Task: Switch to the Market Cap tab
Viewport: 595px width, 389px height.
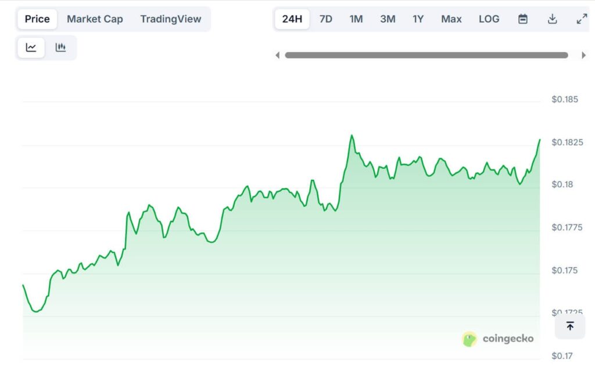Action: pyautogui.click(x=95, y=19)
